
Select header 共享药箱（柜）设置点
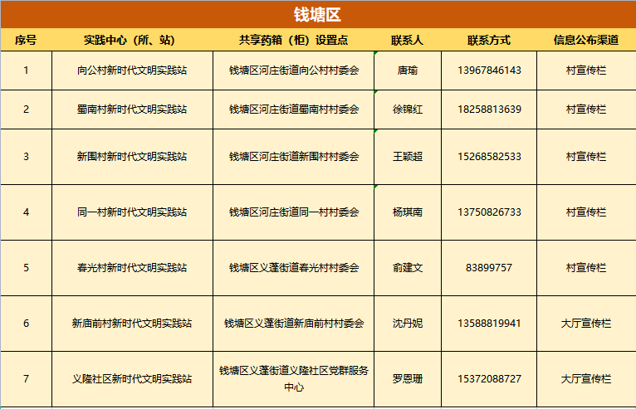pos(293,40)
